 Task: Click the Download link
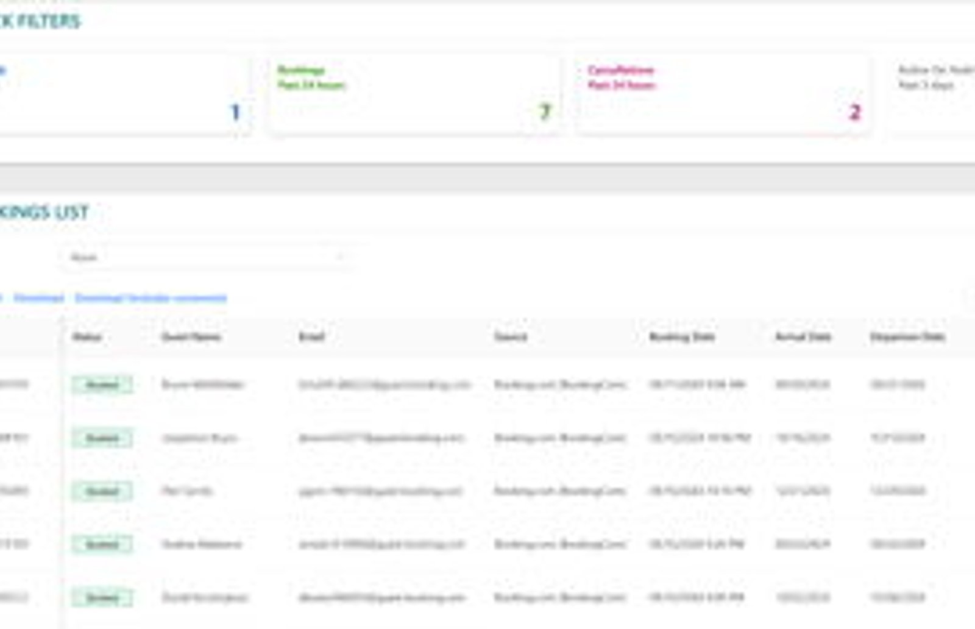pos(39,298)
